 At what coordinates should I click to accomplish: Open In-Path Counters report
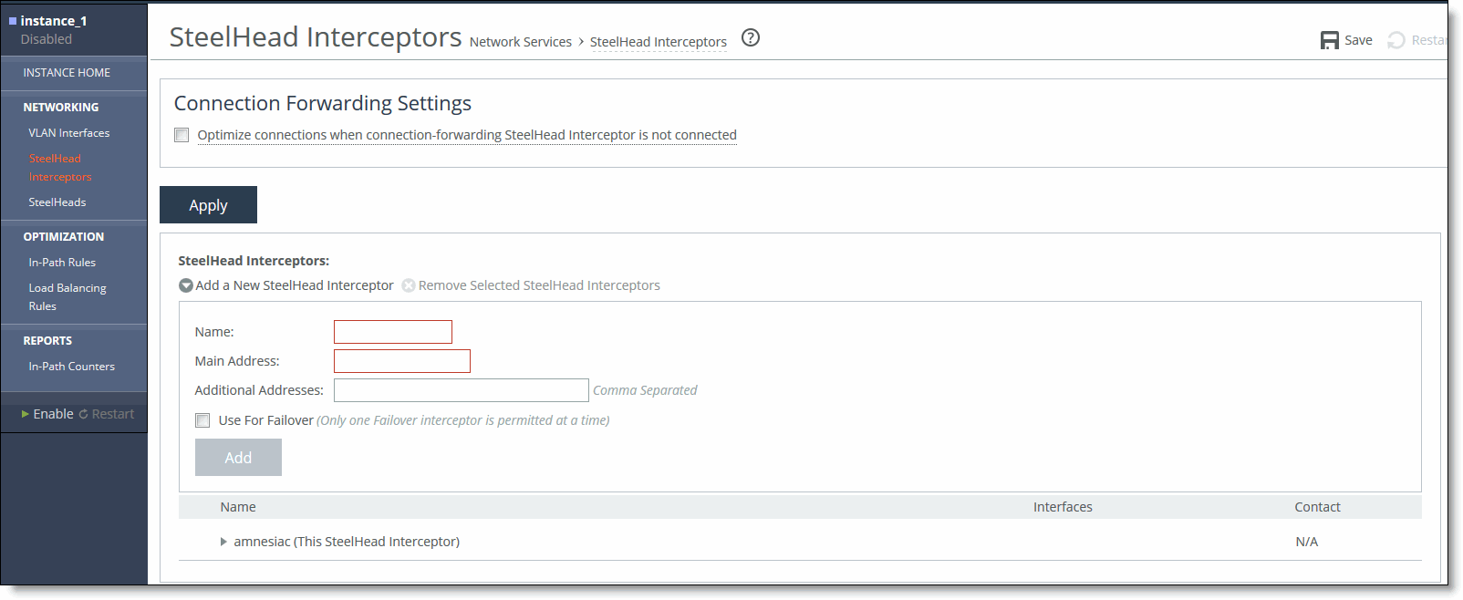pos(72,367)
